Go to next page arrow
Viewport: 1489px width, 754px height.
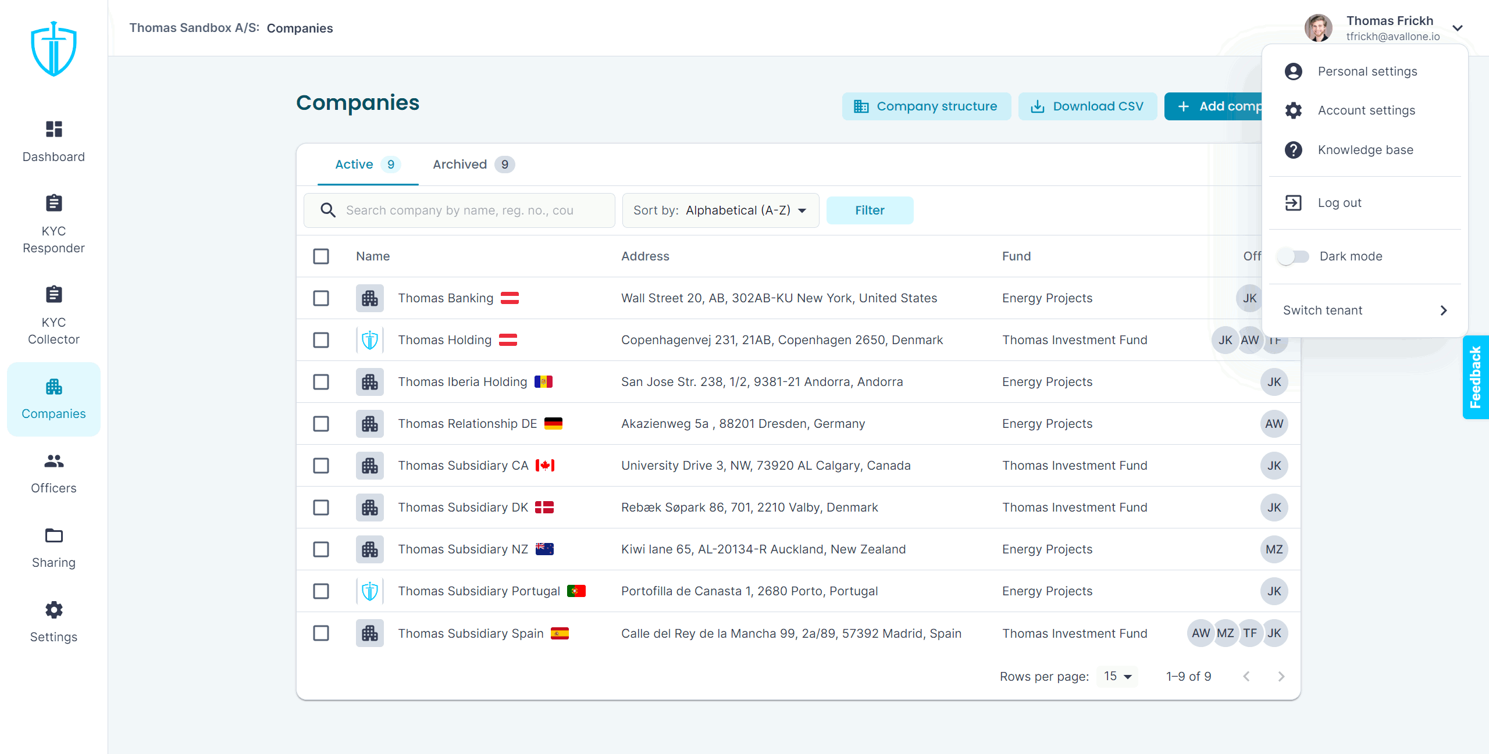click(x=1281, y=676)
